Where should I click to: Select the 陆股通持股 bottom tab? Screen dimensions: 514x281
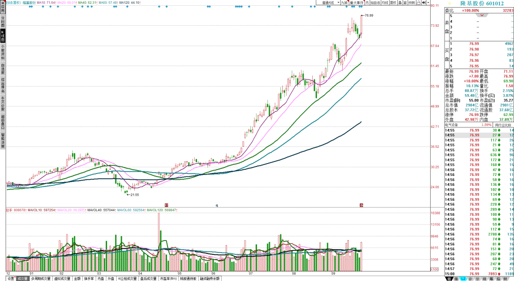click(x=188, y=279)
